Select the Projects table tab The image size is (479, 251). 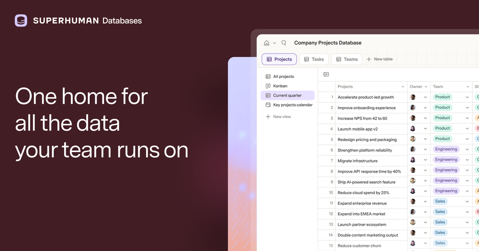[279, 59]
